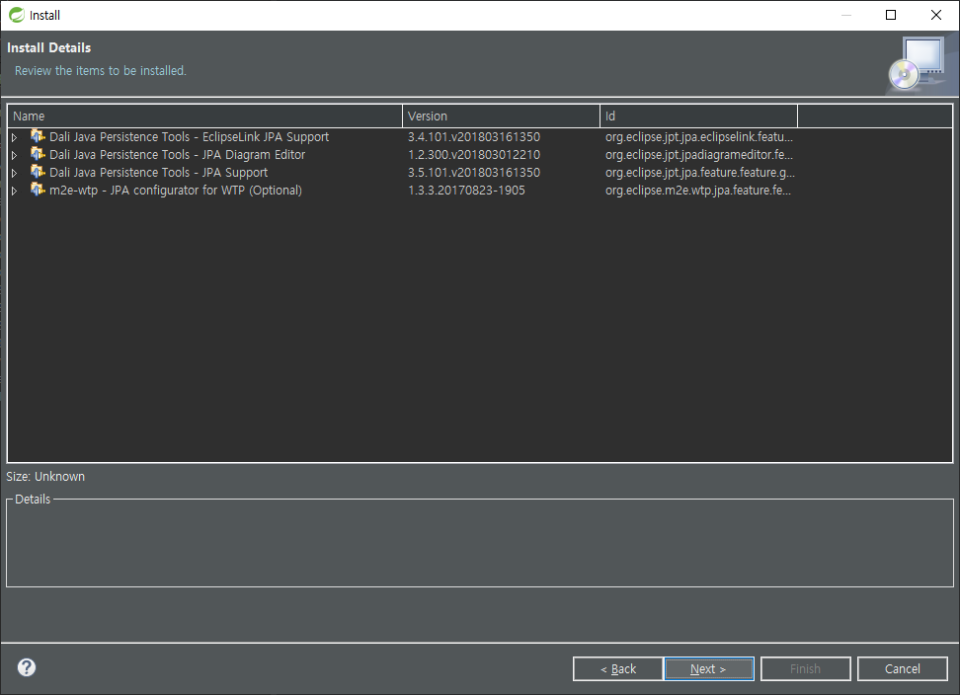Click version 1.3.3.20170823-1905
This screenshot has width=960, height=695.
(466, 191)
